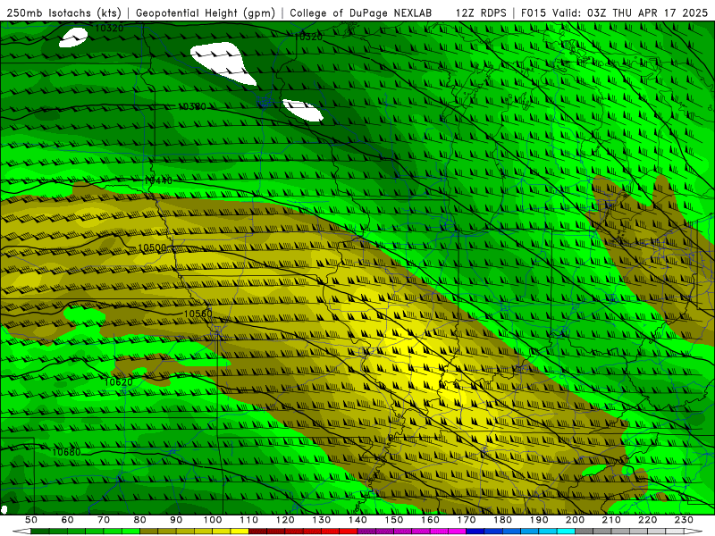Pick the bright red swatch just left of 140
Screen dimensions: 715x536
pyautogui.click(x=349, y=532)
